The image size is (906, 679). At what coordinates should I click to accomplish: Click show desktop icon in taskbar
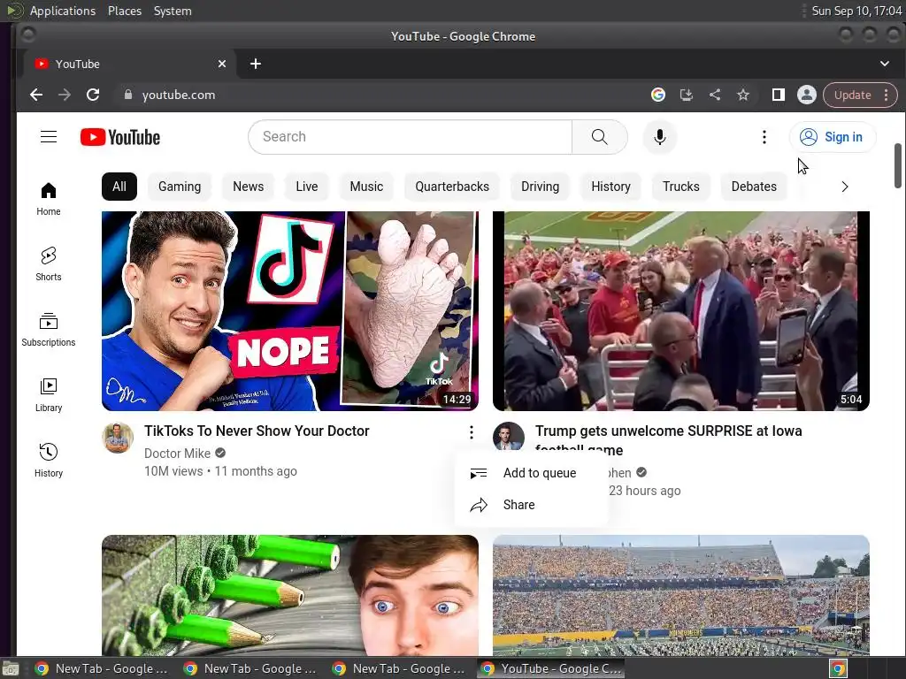pos(11,668)
